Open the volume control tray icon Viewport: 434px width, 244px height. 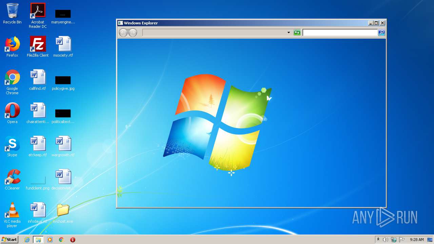point(386,240)
